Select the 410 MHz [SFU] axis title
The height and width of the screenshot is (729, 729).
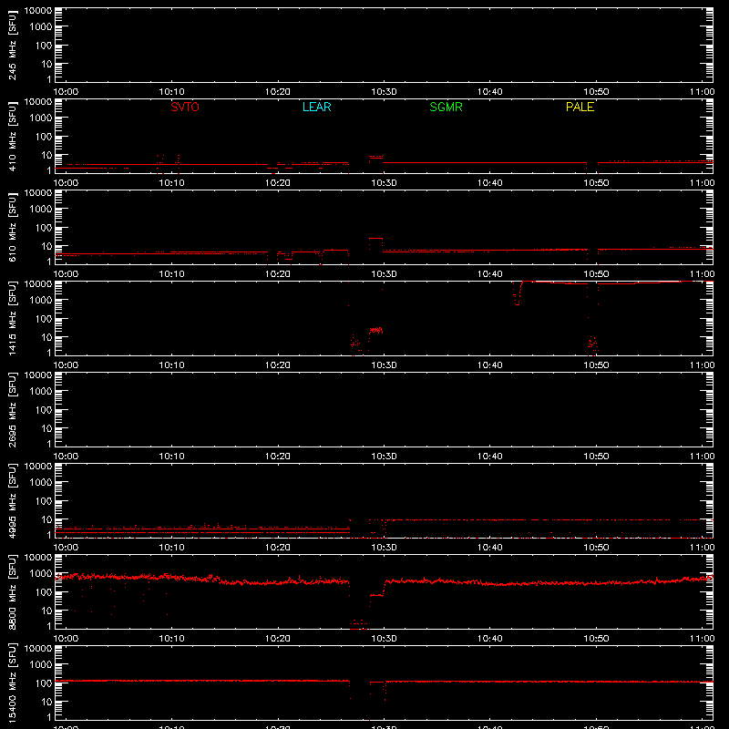coord(12,137)
